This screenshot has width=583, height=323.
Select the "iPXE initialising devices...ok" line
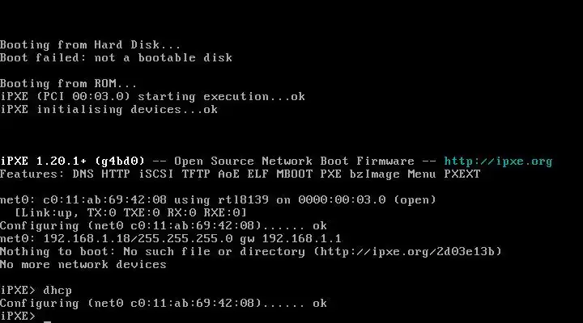pos(109,109)
